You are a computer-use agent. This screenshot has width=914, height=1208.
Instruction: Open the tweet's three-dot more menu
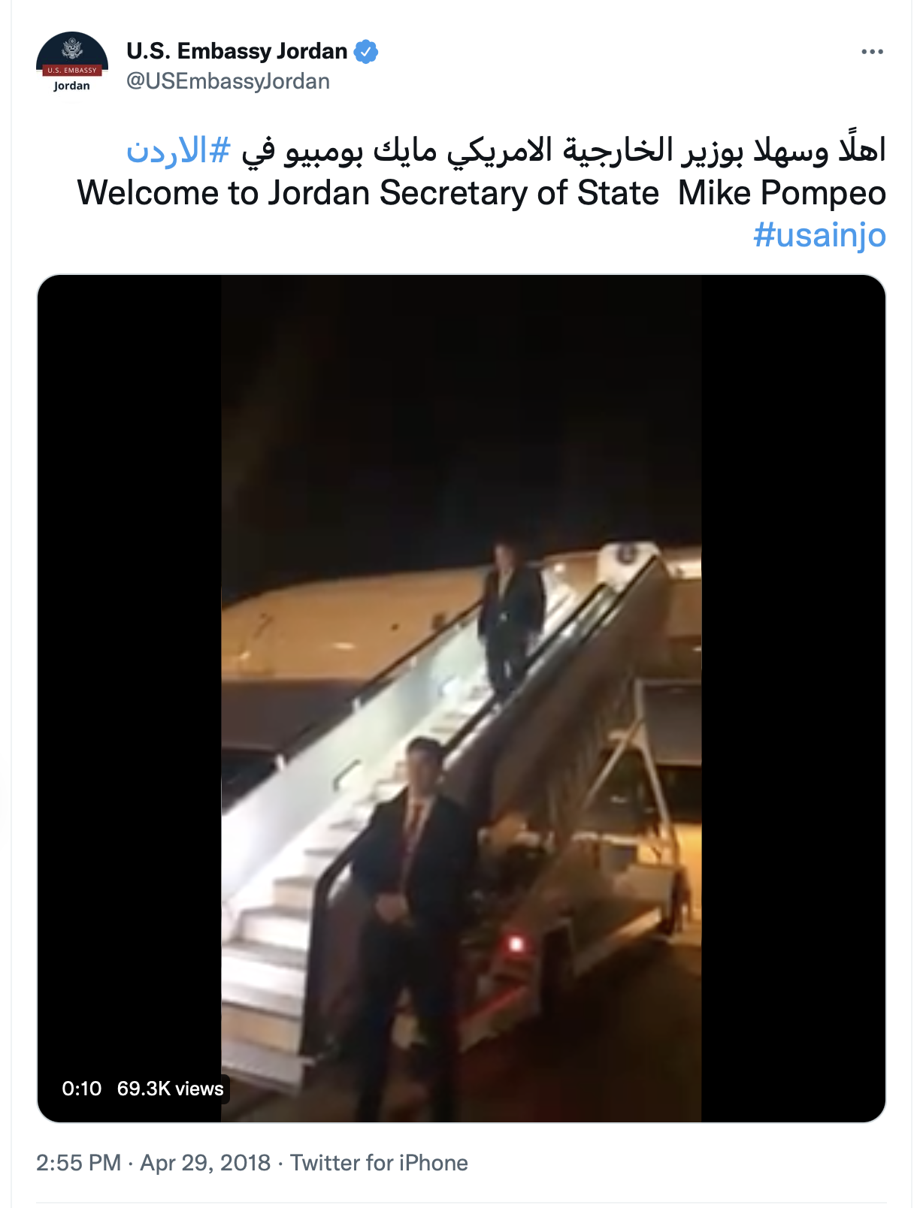click(872, 52)
